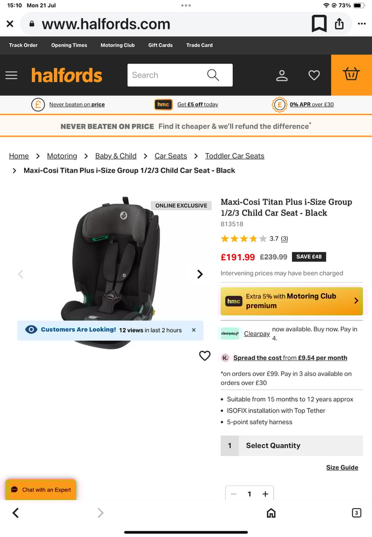Go to browser home page
Screen dimensions: 372x537
coord(271,513)
